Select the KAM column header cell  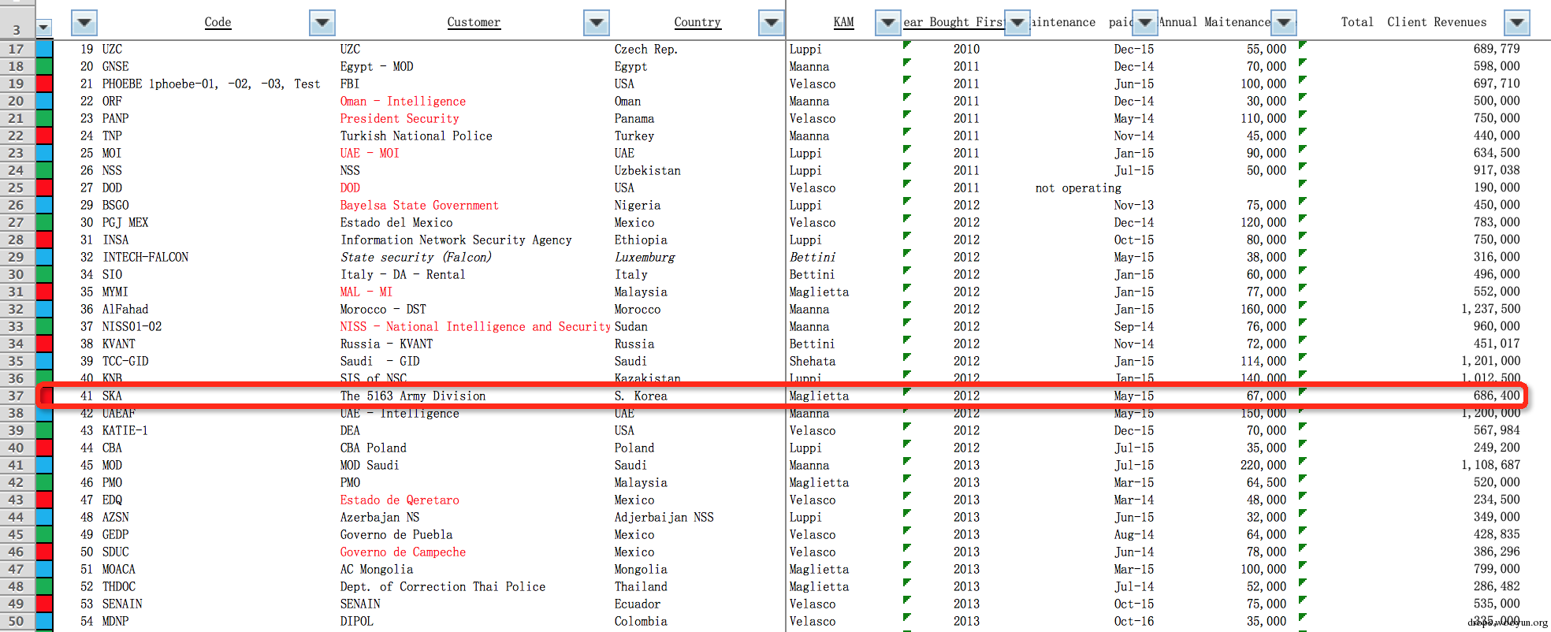(x=843, y=22)
